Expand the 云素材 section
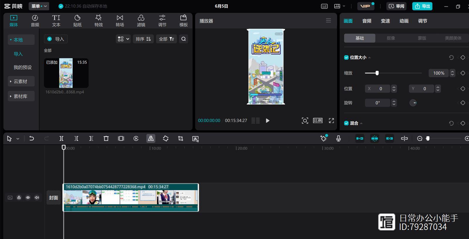The width and height of the screenshot is (469, 239). (x=21, y=81)
